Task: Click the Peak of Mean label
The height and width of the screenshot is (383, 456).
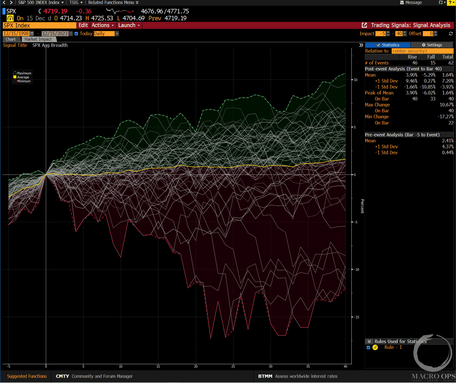Action: point(379,93)
